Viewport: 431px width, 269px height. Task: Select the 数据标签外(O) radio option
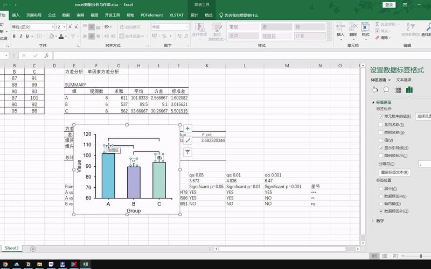coord(381,211)
